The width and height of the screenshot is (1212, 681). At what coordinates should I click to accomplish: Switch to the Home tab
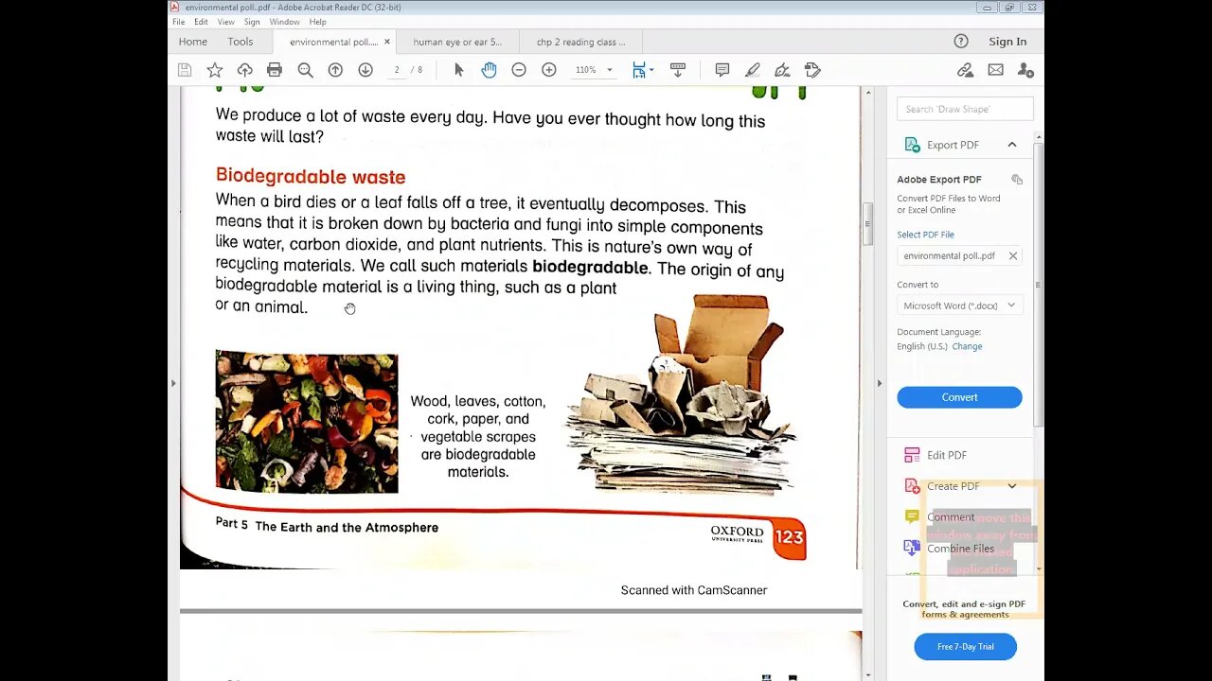pos(193,42)
